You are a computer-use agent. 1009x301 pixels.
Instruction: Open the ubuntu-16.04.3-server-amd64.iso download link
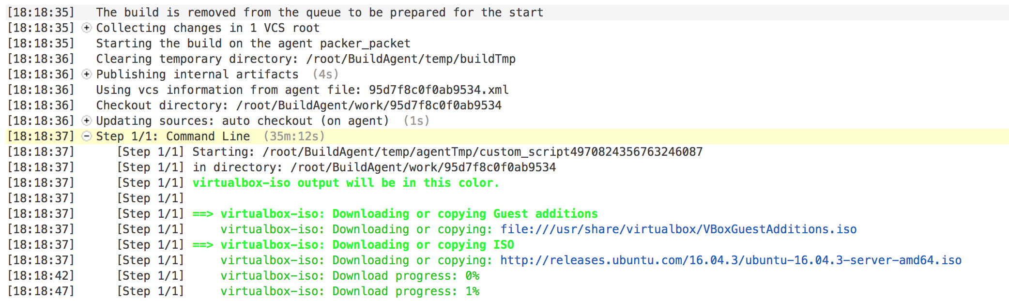[731, 260]
